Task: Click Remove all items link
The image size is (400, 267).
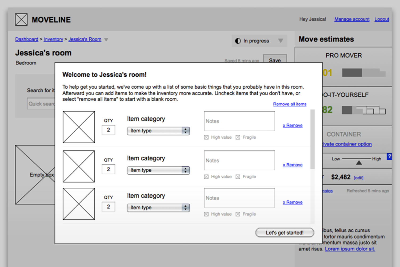Action: tap(290, 104)
